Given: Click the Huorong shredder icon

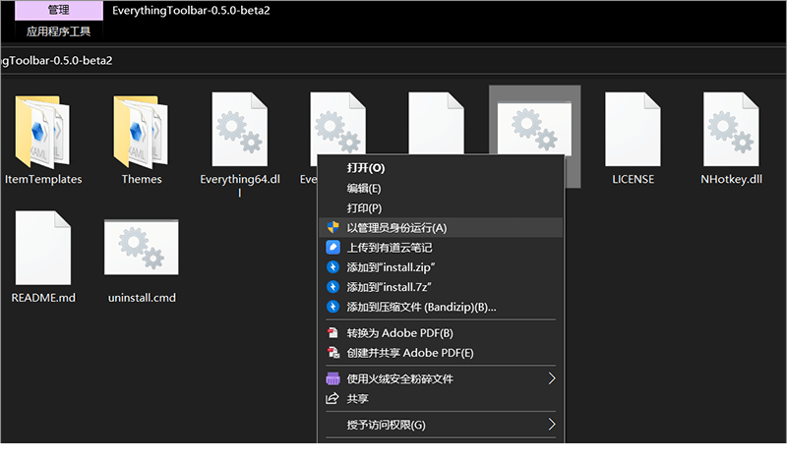Looking at the screenshot, I should pyautogui.click(x=333, y=378).
